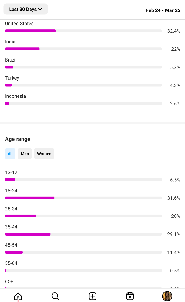Screen dimensions: 185x302
Task: Tap the create new post plus icon
Action: 92,296
